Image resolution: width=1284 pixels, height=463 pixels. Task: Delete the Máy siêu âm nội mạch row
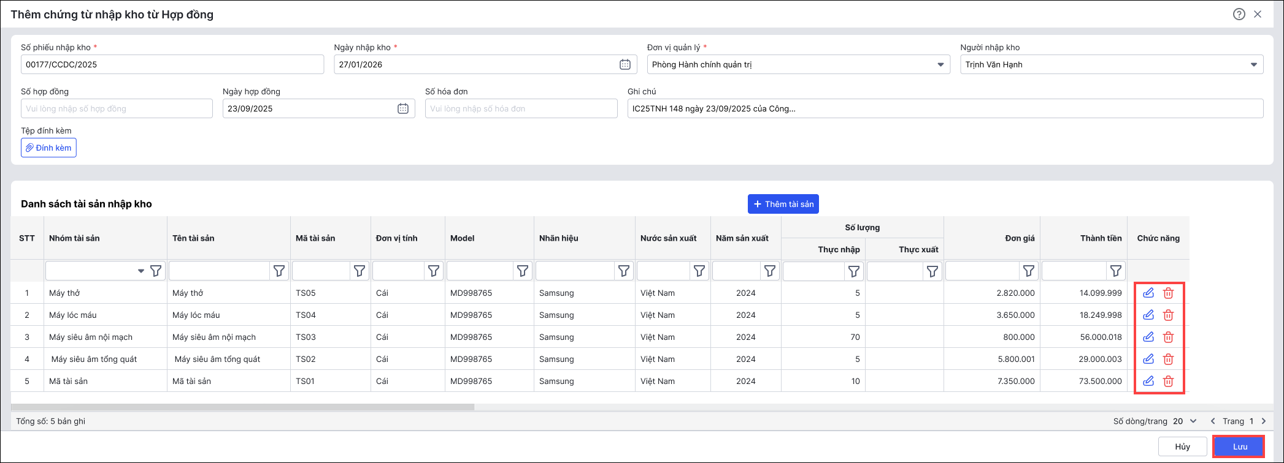[x=1168, y=337]
